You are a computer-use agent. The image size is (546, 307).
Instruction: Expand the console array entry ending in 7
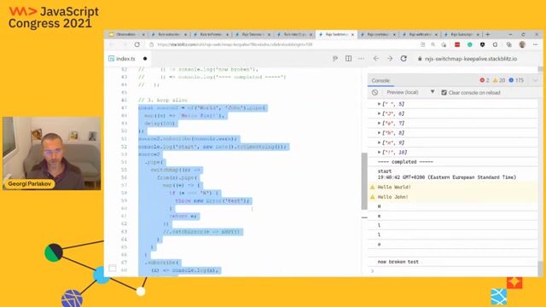click(x=379, y=123)
